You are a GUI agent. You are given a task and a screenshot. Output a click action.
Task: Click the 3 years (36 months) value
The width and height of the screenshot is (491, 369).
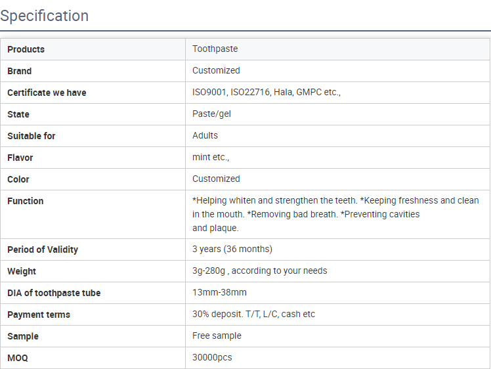pyautogui.click(x=232, y=249)
